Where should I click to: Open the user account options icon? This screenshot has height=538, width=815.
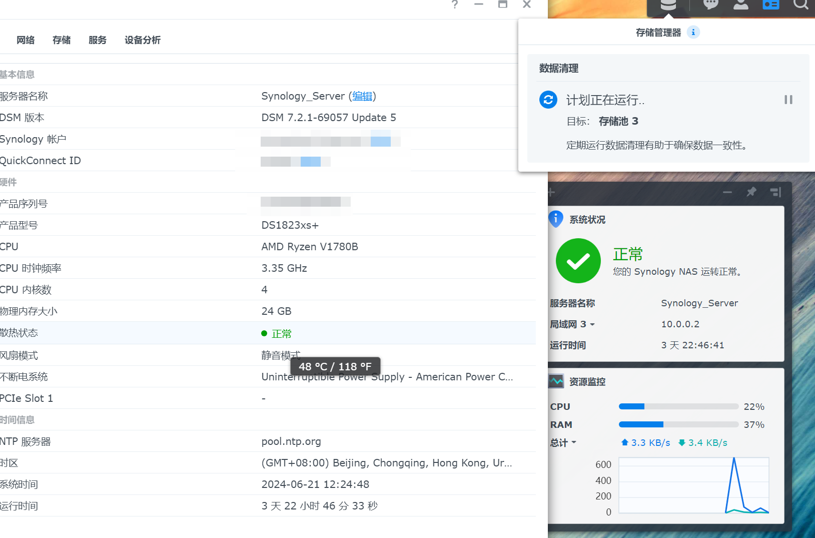tap(741, 5)
